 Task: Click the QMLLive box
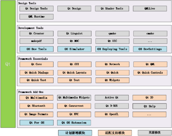click(x=150, y=9)
